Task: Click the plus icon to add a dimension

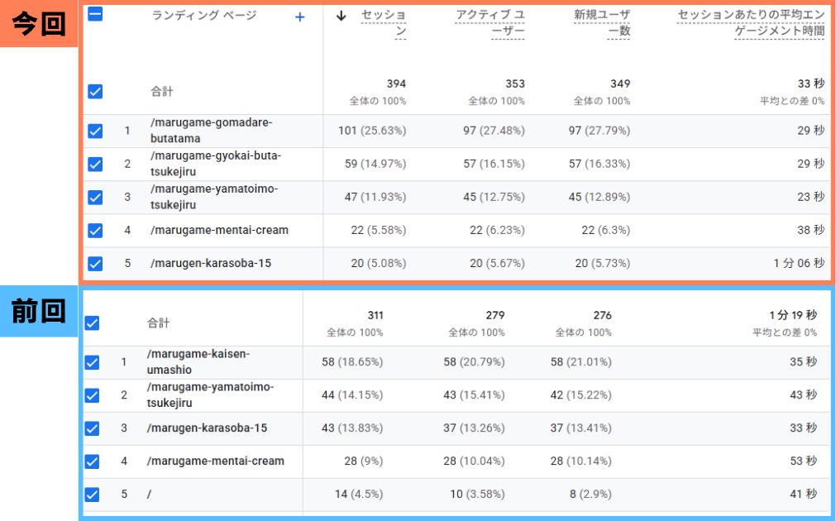Action: (x=300, y=17)
